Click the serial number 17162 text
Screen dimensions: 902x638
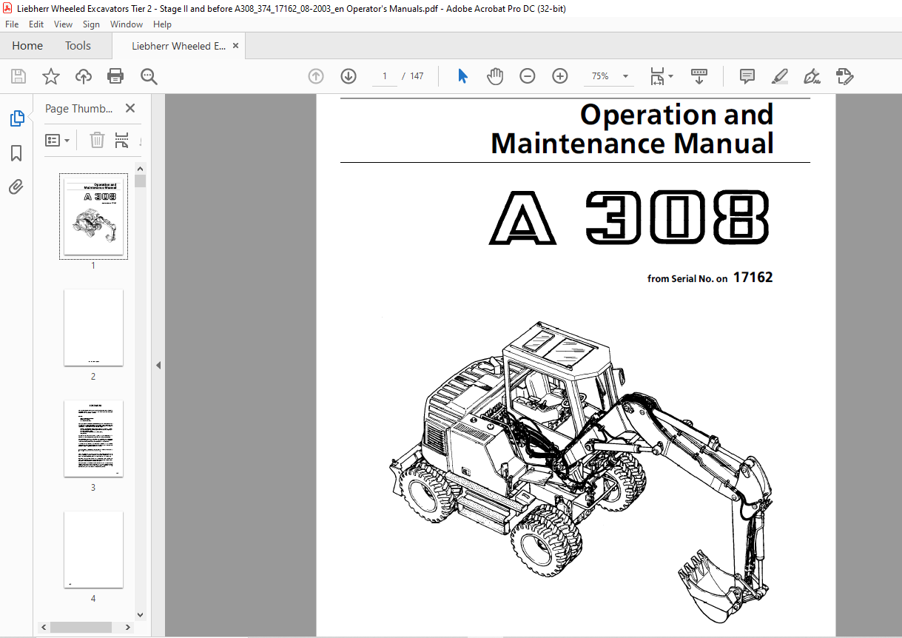pyautogui.click(x=753, y=278)
